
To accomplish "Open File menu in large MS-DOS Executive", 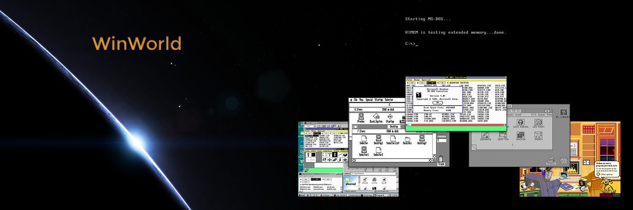I will pos(409,80).
